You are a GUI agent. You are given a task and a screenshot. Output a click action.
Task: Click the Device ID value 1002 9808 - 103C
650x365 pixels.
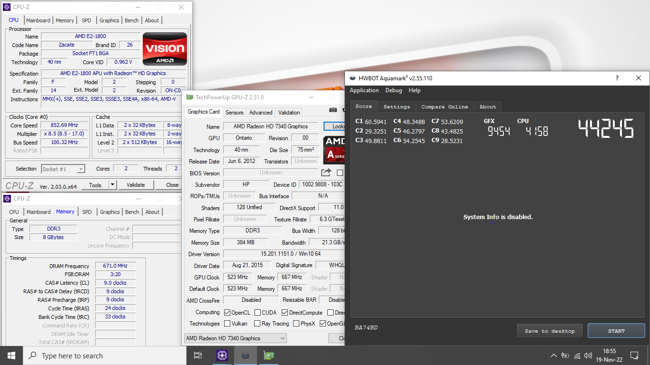point(322,184)
